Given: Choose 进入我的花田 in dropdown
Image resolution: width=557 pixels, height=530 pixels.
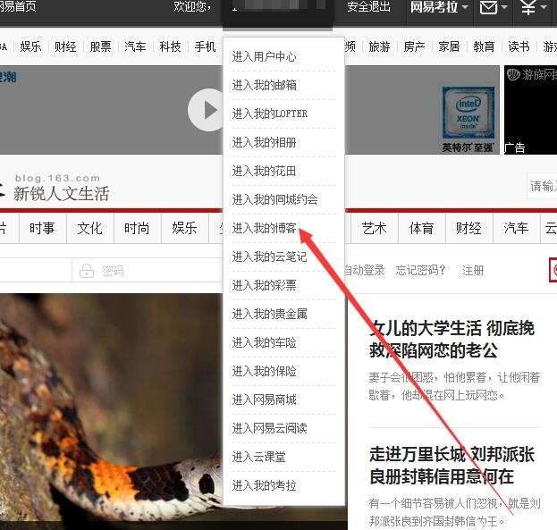Looking at the screenshot, I should [x=264, y=171].
